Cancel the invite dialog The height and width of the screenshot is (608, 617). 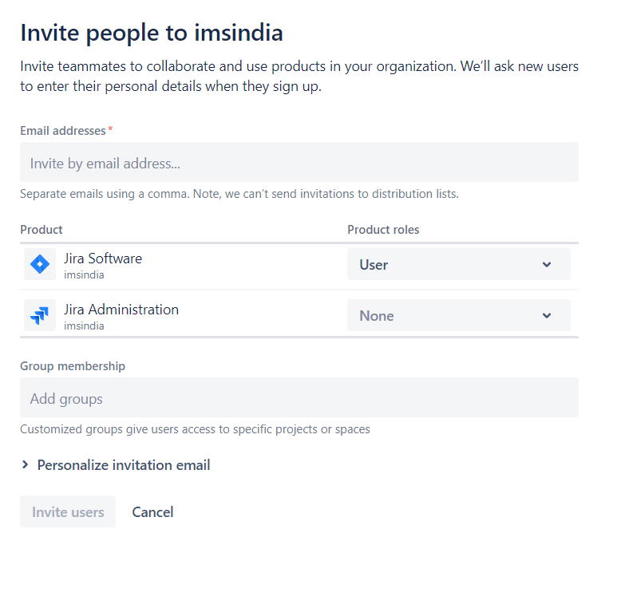152,512
